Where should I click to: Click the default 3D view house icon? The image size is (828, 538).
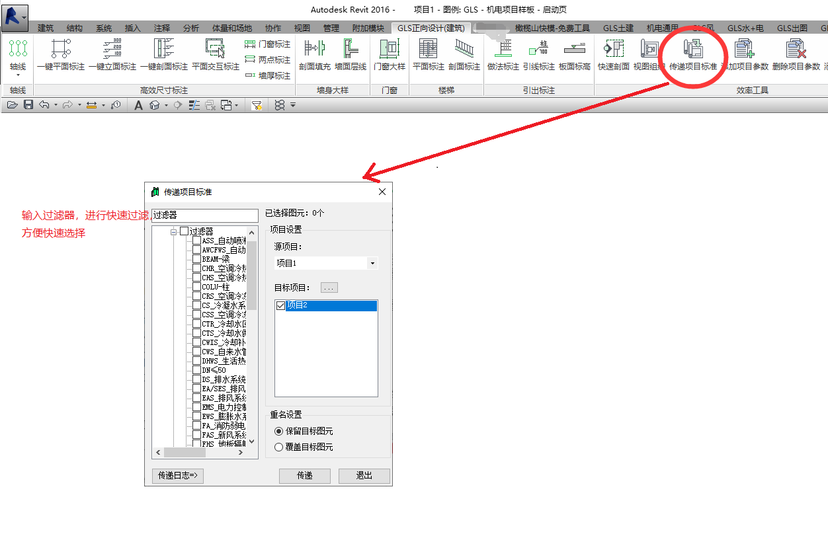pos(154,104)
